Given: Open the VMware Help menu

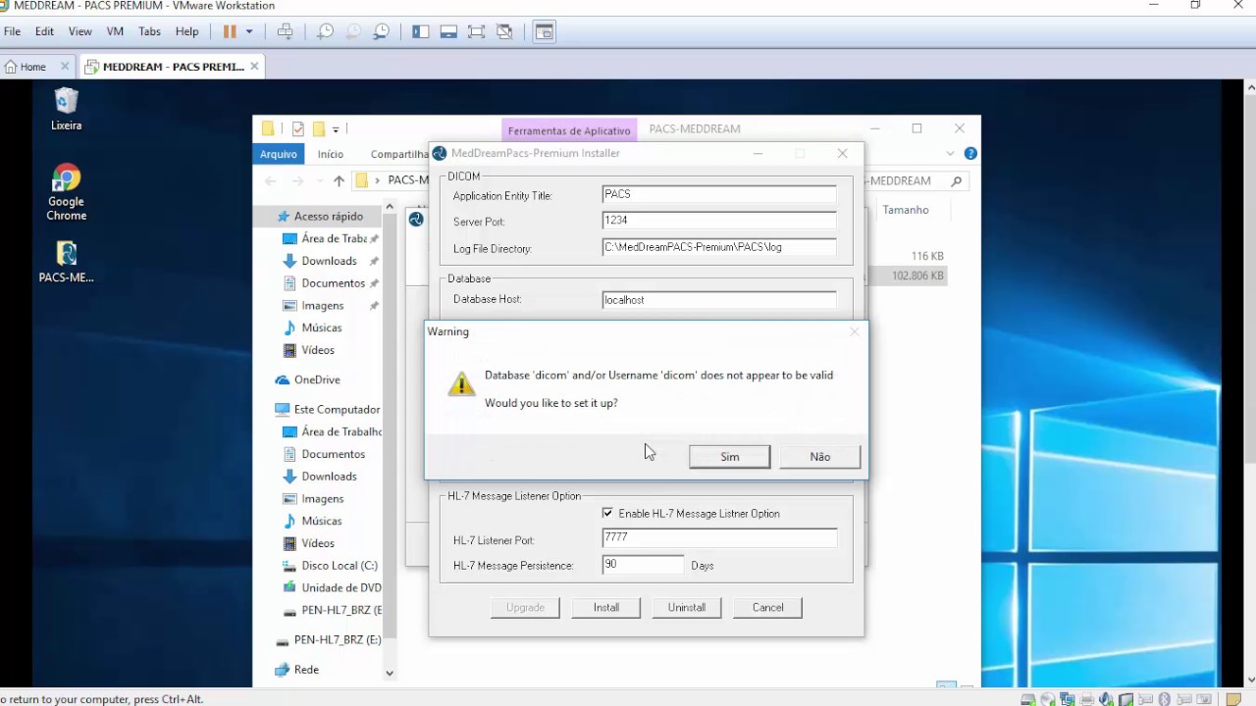Looking at the screenshot, I should click(x=186, y=31).
